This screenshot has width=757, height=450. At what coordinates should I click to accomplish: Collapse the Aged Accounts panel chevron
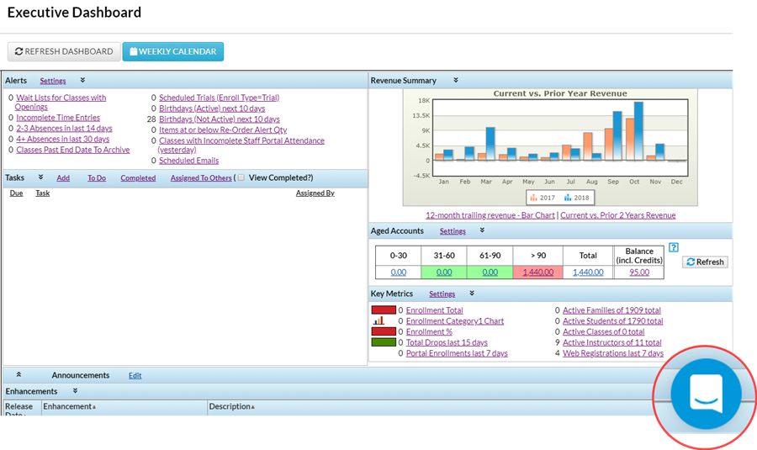[x=482, y=230]
